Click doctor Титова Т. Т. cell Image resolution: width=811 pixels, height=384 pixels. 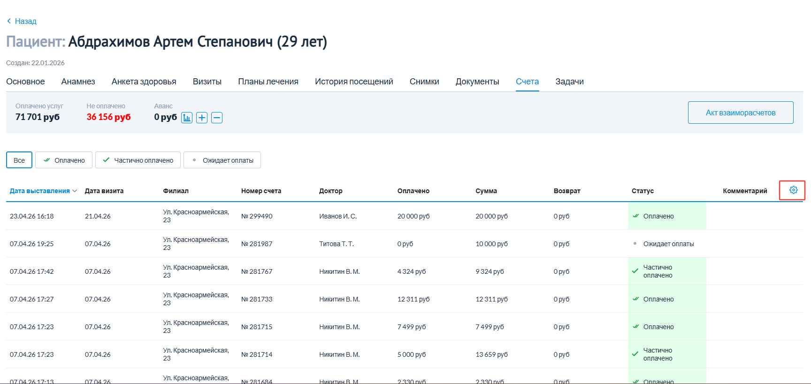(337, 244)
